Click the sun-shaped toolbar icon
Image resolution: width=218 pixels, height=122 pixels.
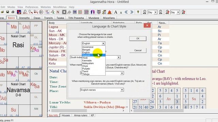[x=69, y=12]
